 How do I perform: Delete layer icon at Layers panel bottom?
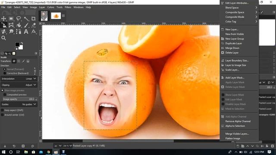pyautogui.click(x=273, y=146)
